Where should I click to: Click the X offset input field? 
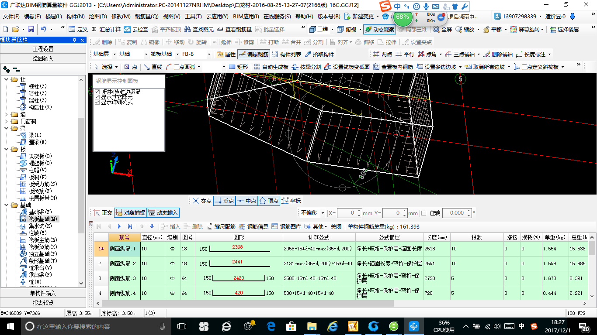tap(350, 213)
